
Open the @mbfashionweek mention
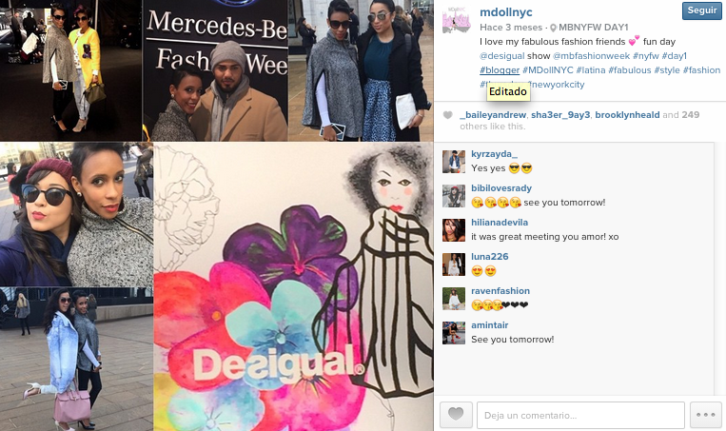pos(591,56)
